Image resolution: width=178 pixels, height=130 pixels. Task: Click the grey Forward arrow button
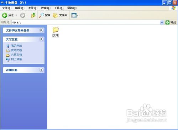point(23,15)
